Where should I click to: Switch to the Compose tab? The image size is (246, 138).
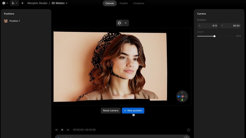pos(139,3)
